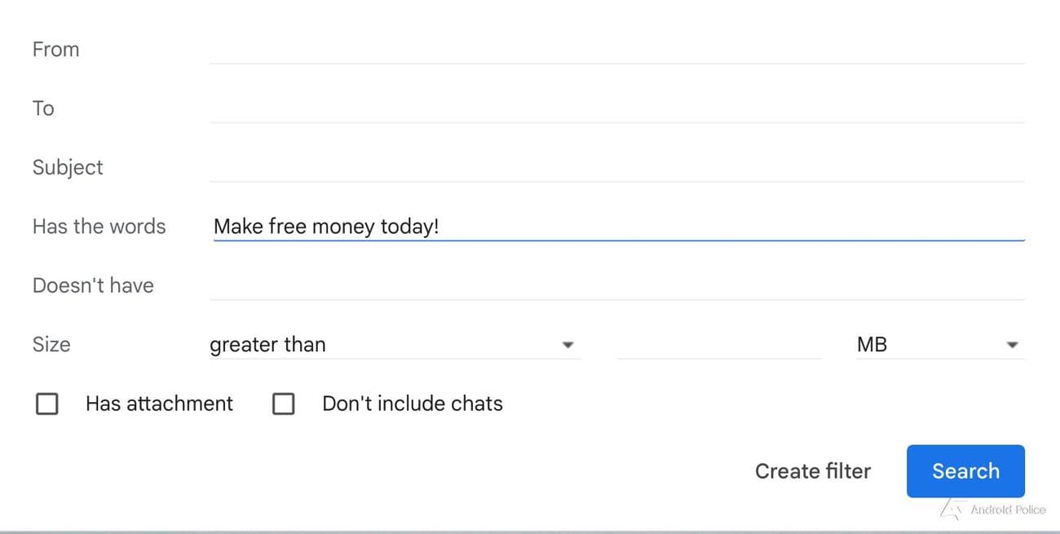Place cursor in "Make free money today!" text
Viewport: 1060px width, 534px height.
pos(326,226)
